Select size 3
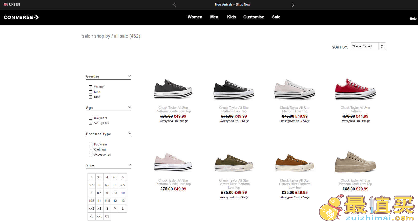This screenshot has height=223, width=418. tap(92, 177)
